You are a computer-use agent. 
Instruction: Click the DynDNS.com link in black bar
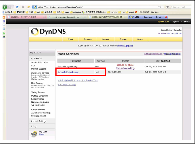pos(163,22)
